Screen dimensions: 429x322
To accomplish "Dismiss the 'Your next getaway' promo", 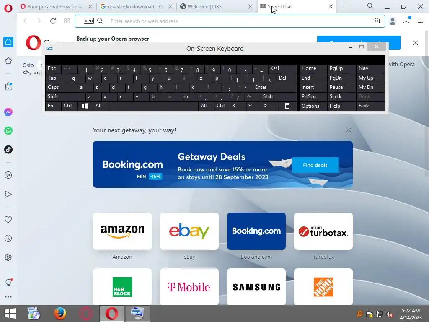I will point(348,130).
